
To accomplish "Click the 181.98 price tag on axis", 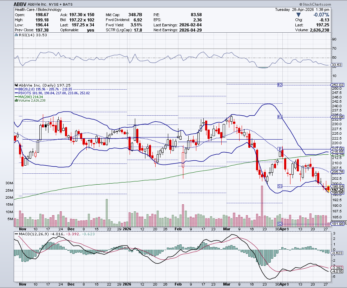I will [x=338, y=224].
